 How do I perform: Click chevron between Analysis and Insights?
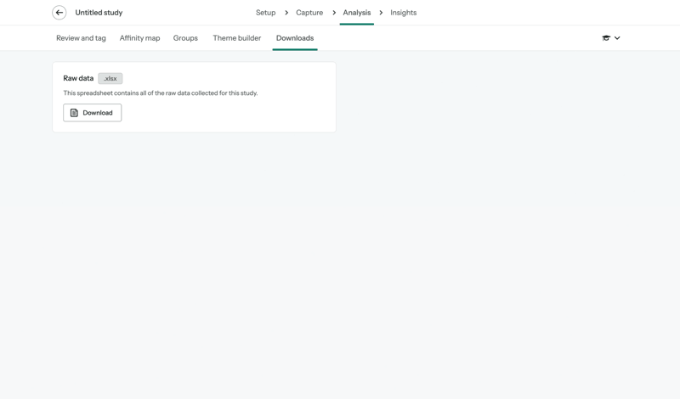point(381,13)
